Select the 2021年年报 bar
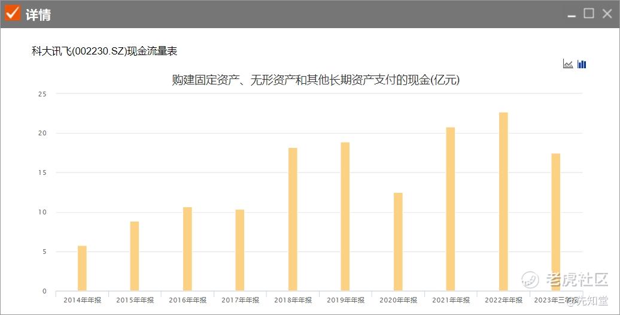Viewport: 620px width, 315px height. click(x=451, y=209)
